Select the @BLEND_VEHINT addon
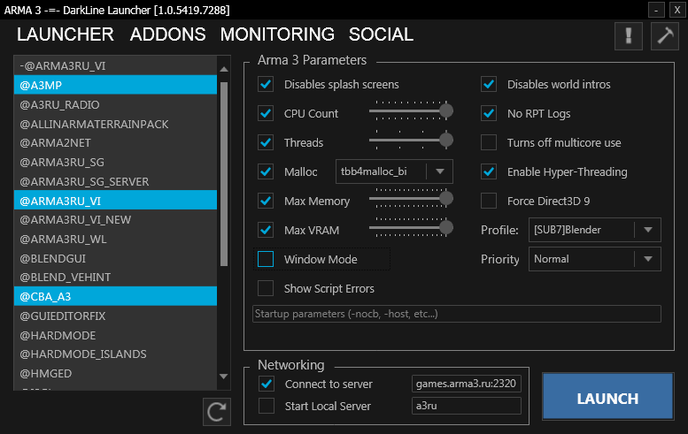The height and width of the screenshot is (434, 688). click(x=115, y=278)
